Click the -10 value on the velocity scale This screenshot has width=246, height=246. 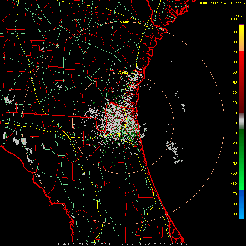click(x=234, y=133)
